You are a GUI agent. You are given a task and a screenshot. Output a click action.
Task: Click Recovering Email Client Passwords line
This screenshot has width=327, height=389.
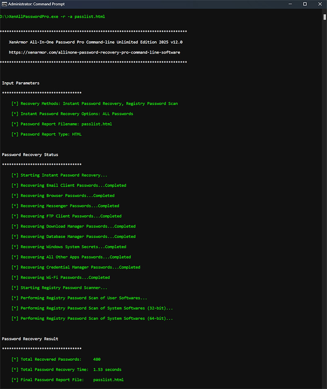click(x=69, y=185)
